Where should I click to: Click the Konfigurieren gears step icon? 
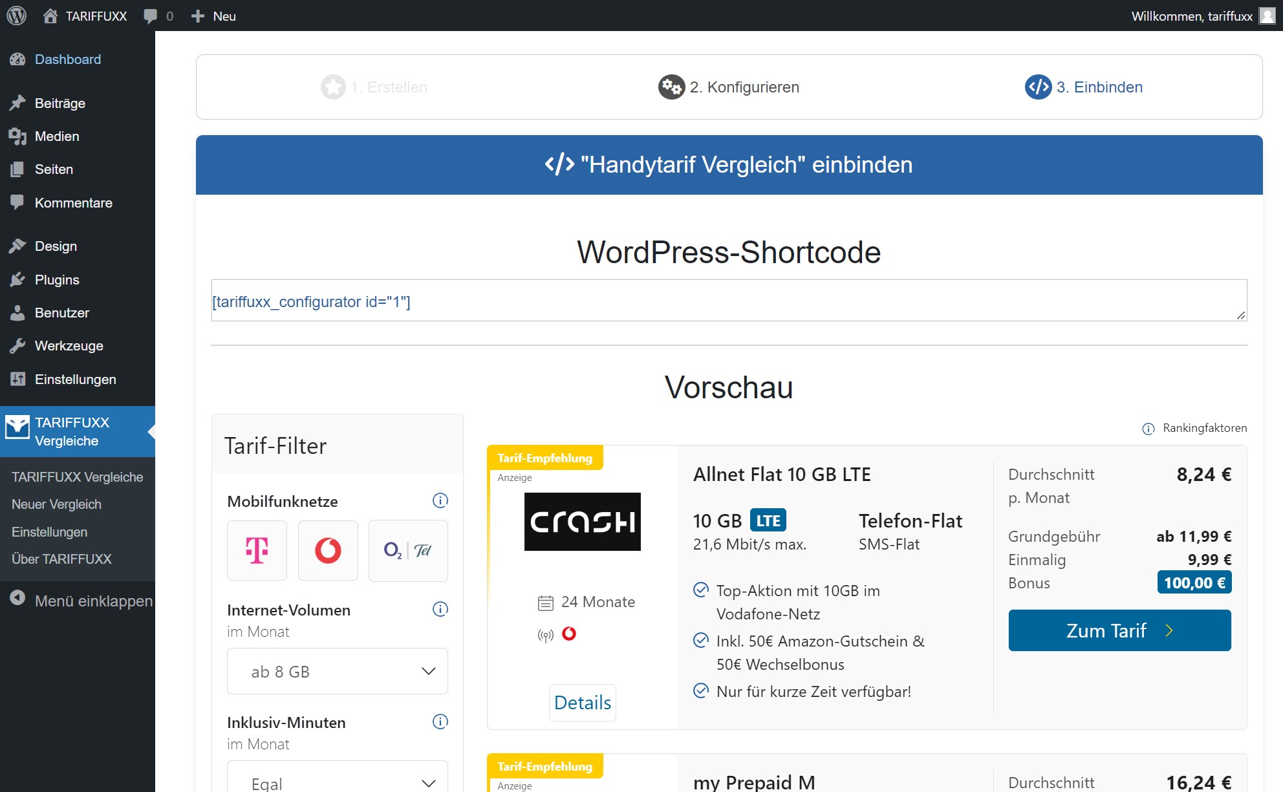click(671, 87)
